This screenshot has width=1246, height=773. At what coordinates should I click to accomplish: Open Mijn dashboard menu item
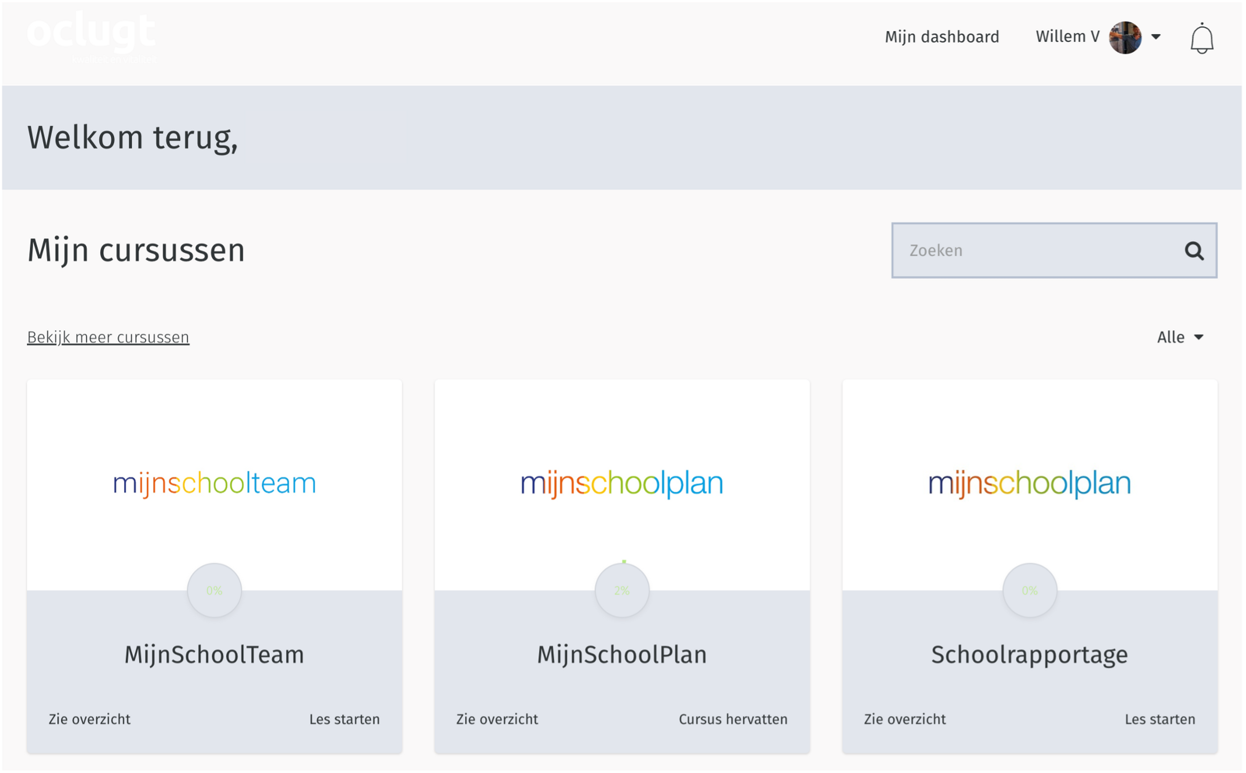(x=942, y=37)
